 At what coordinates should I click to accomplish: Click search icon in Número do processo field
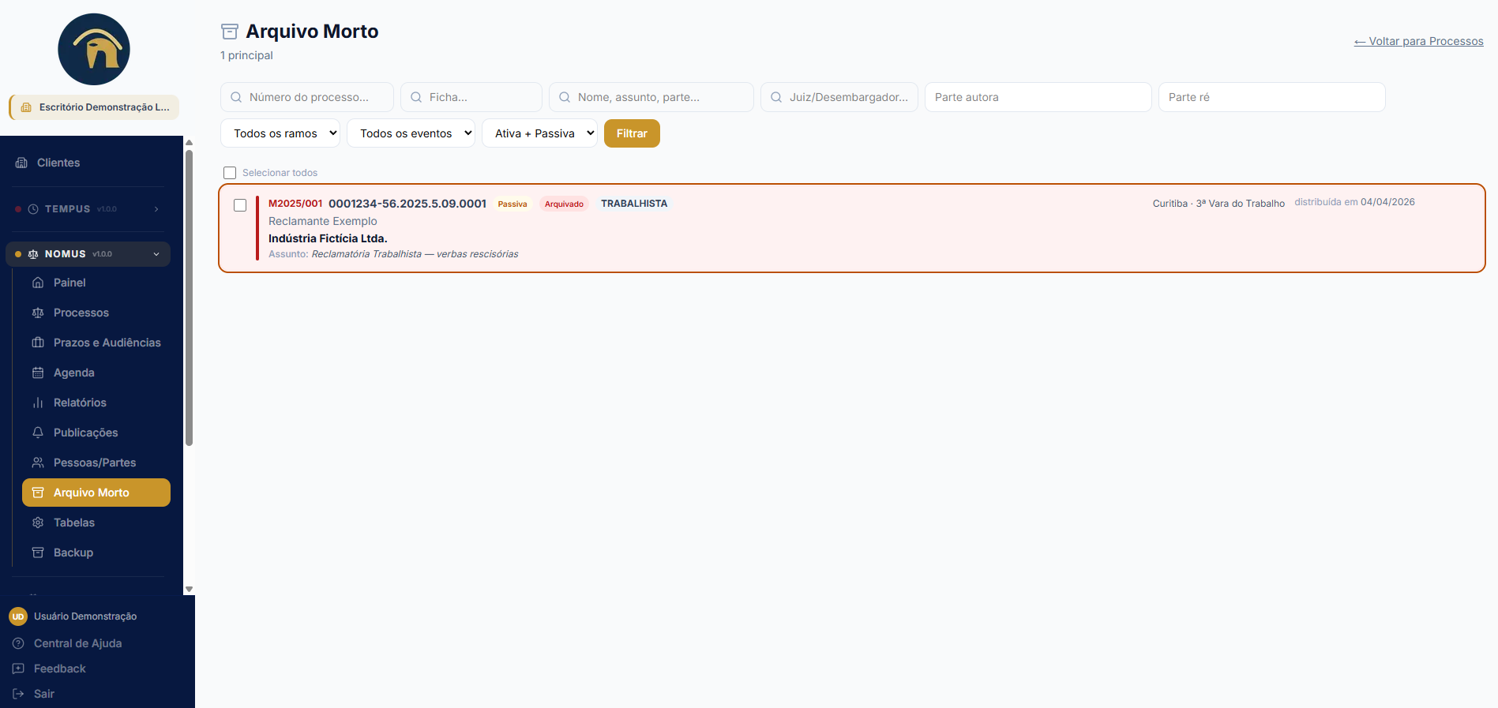236,97
